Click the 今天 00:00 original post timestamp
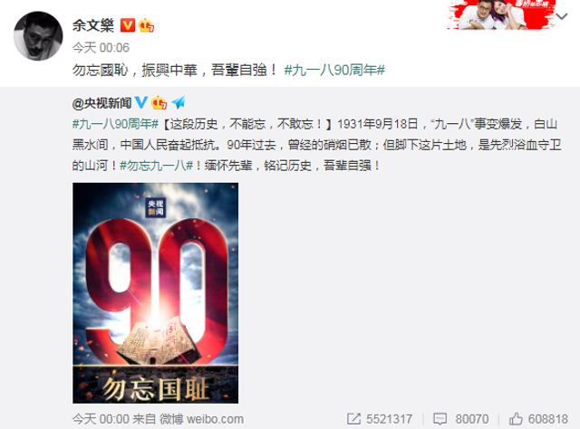This screenshot has height=429, width=580. click(x=101, y=419)
